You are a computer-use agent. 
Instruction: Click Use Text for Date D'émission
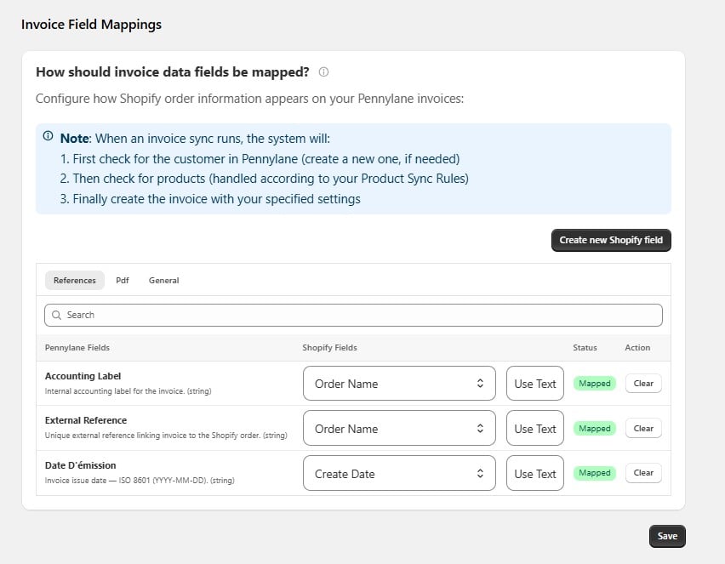tap(535, 473)
